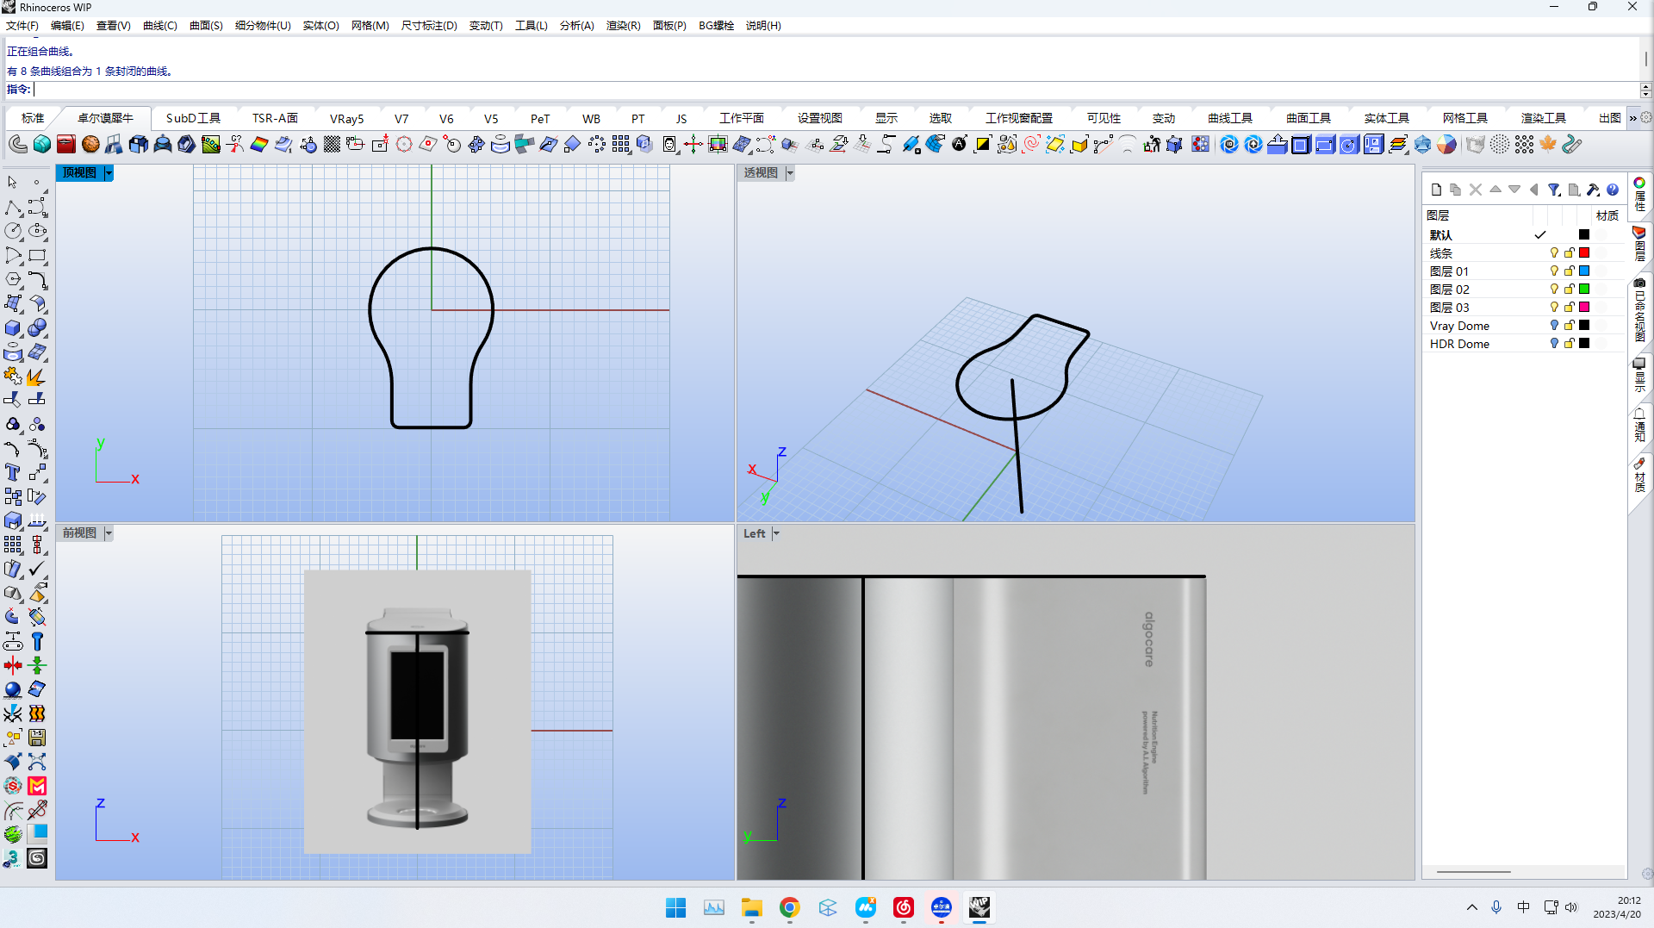Pick the Rectangle drawing tool
Viewport: 1654px width, 928px height.
(37, 256)
